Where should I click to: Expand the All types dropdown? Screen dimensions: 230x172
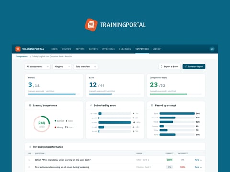click(x=62, y=67)
